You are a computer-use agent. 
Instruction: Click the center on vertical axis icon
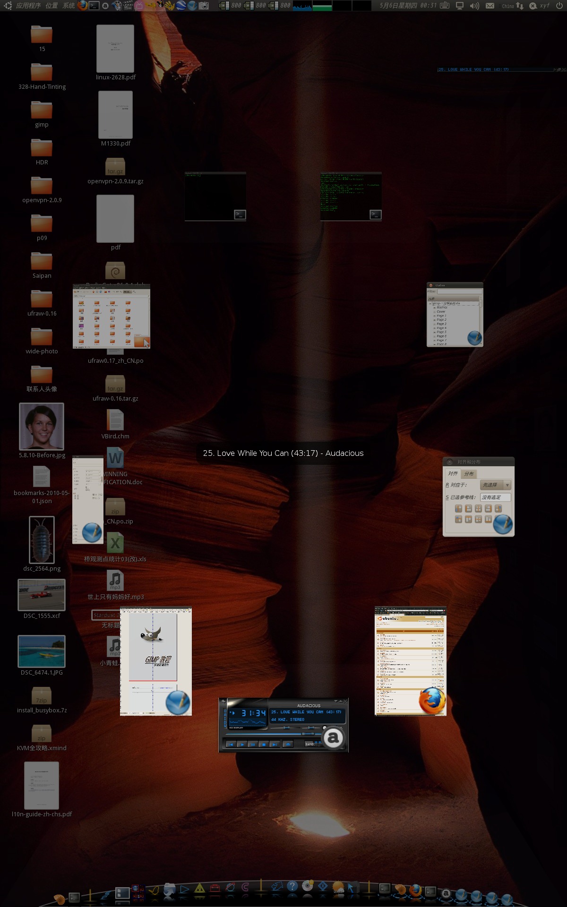point(478,508)
